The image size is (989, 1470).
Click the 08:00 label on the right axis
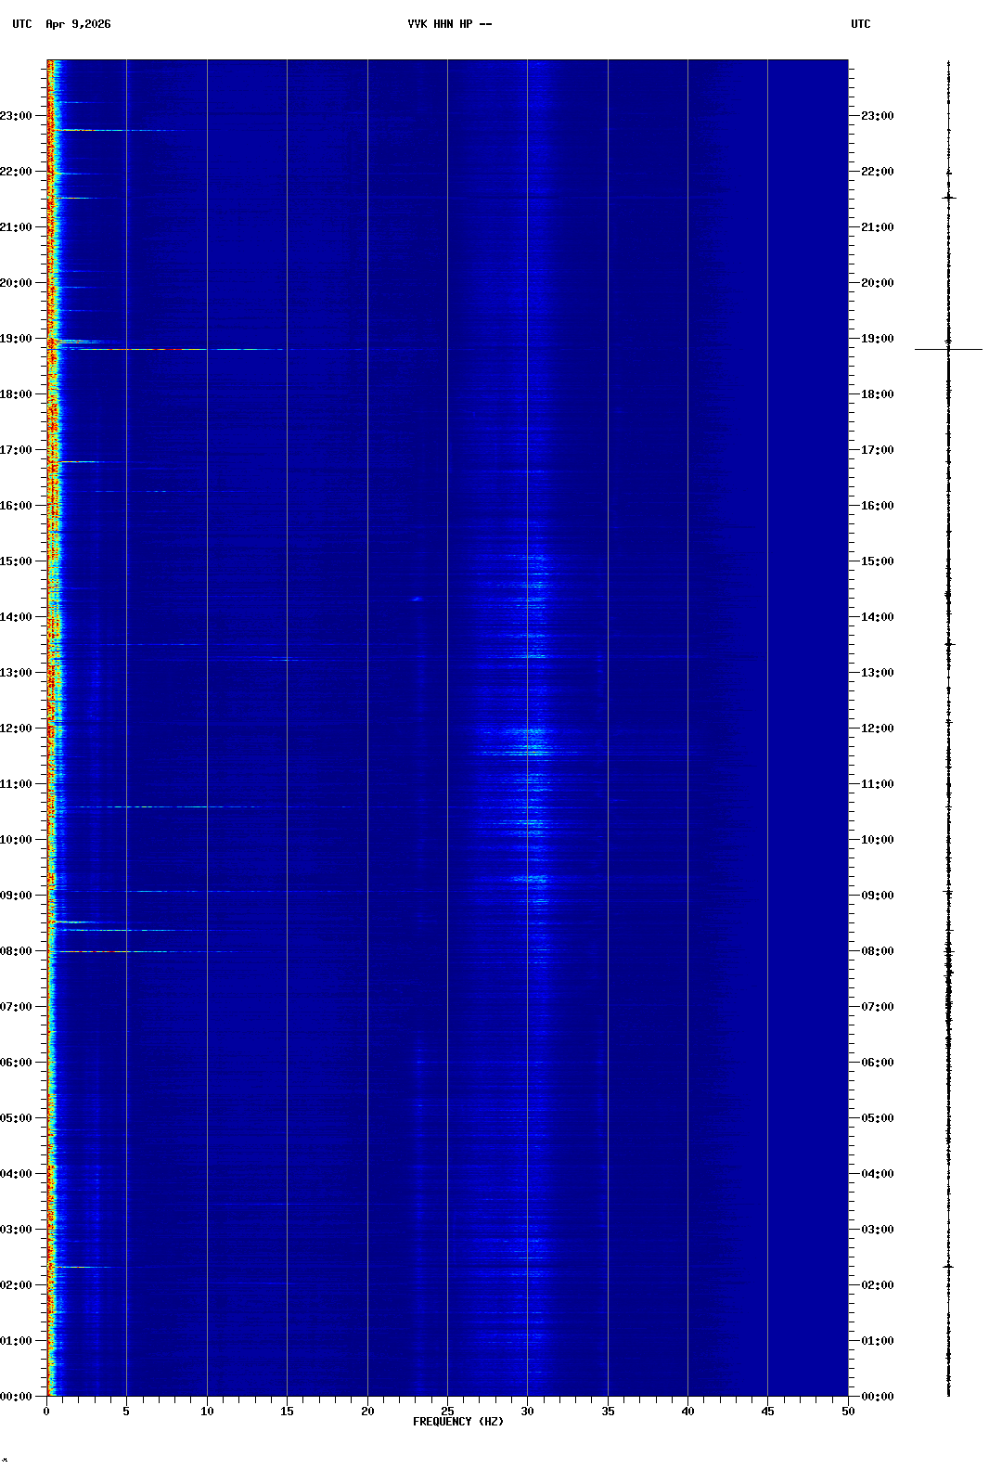point(877,951)
